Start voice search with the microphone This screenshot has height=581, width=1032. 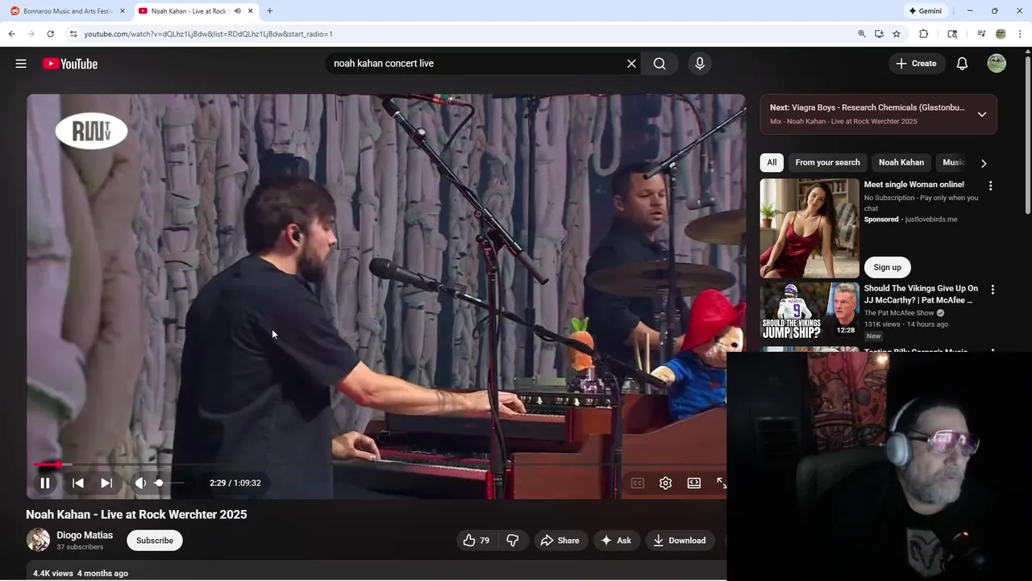tap(700, 64)
